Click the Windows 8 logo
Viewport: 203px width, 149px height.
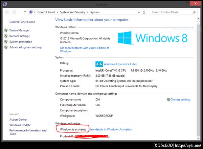[x=152, y=38]
